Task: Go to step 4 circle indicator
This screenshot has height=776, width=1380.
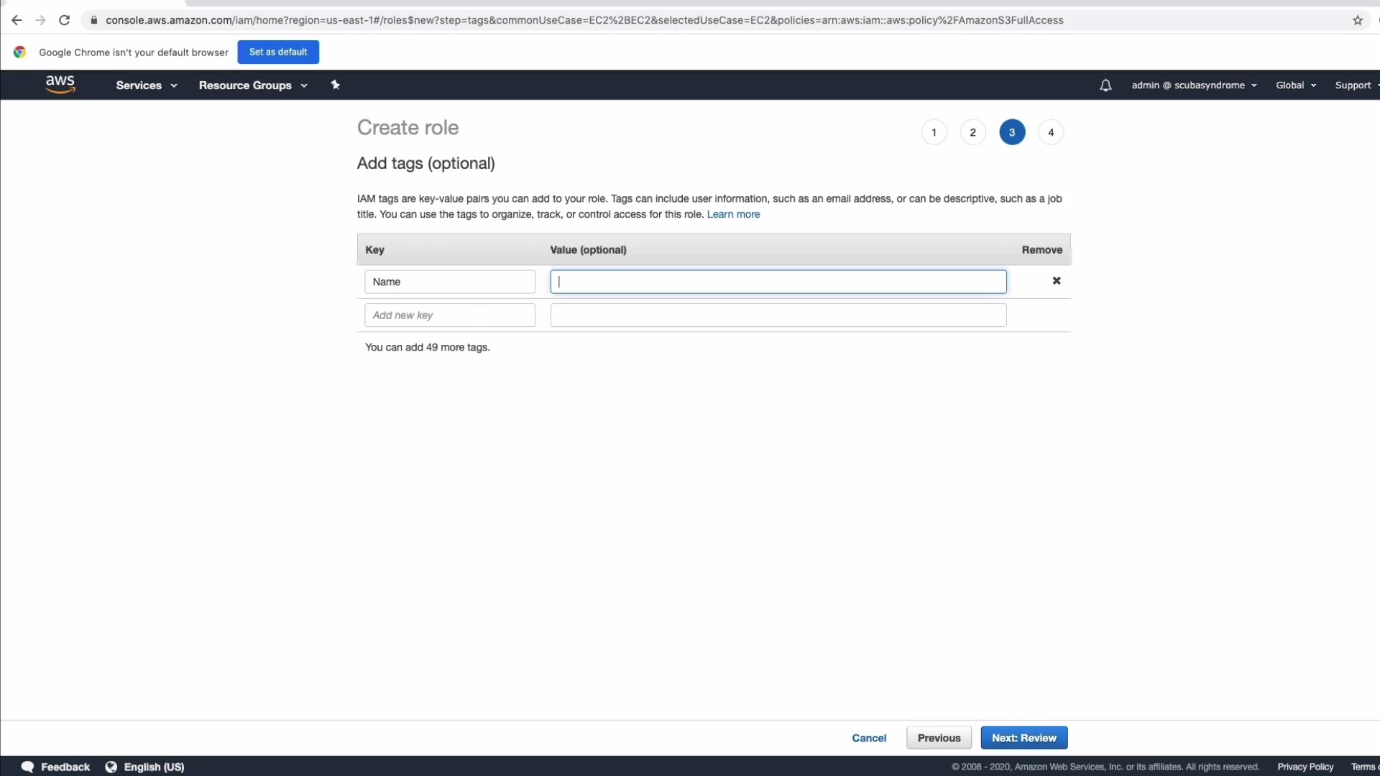Action: (x=1051, y=132)
